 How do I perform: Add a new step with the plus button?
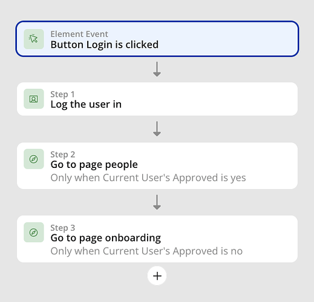coord(157,276)
